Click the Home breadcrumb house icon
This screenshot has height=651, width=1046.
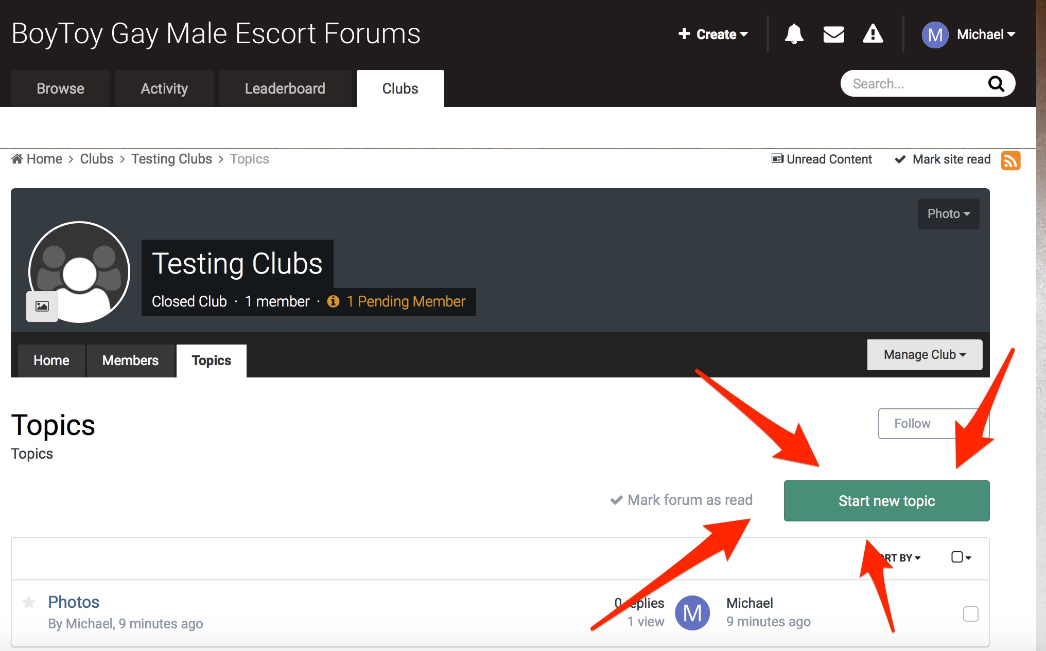[17, 159]
